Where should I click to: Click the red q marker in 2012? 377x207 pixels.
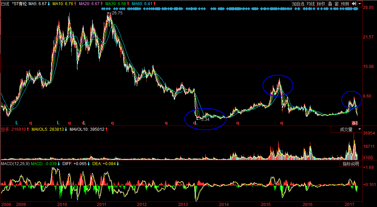pyautogui.click(x=166, y=123)
